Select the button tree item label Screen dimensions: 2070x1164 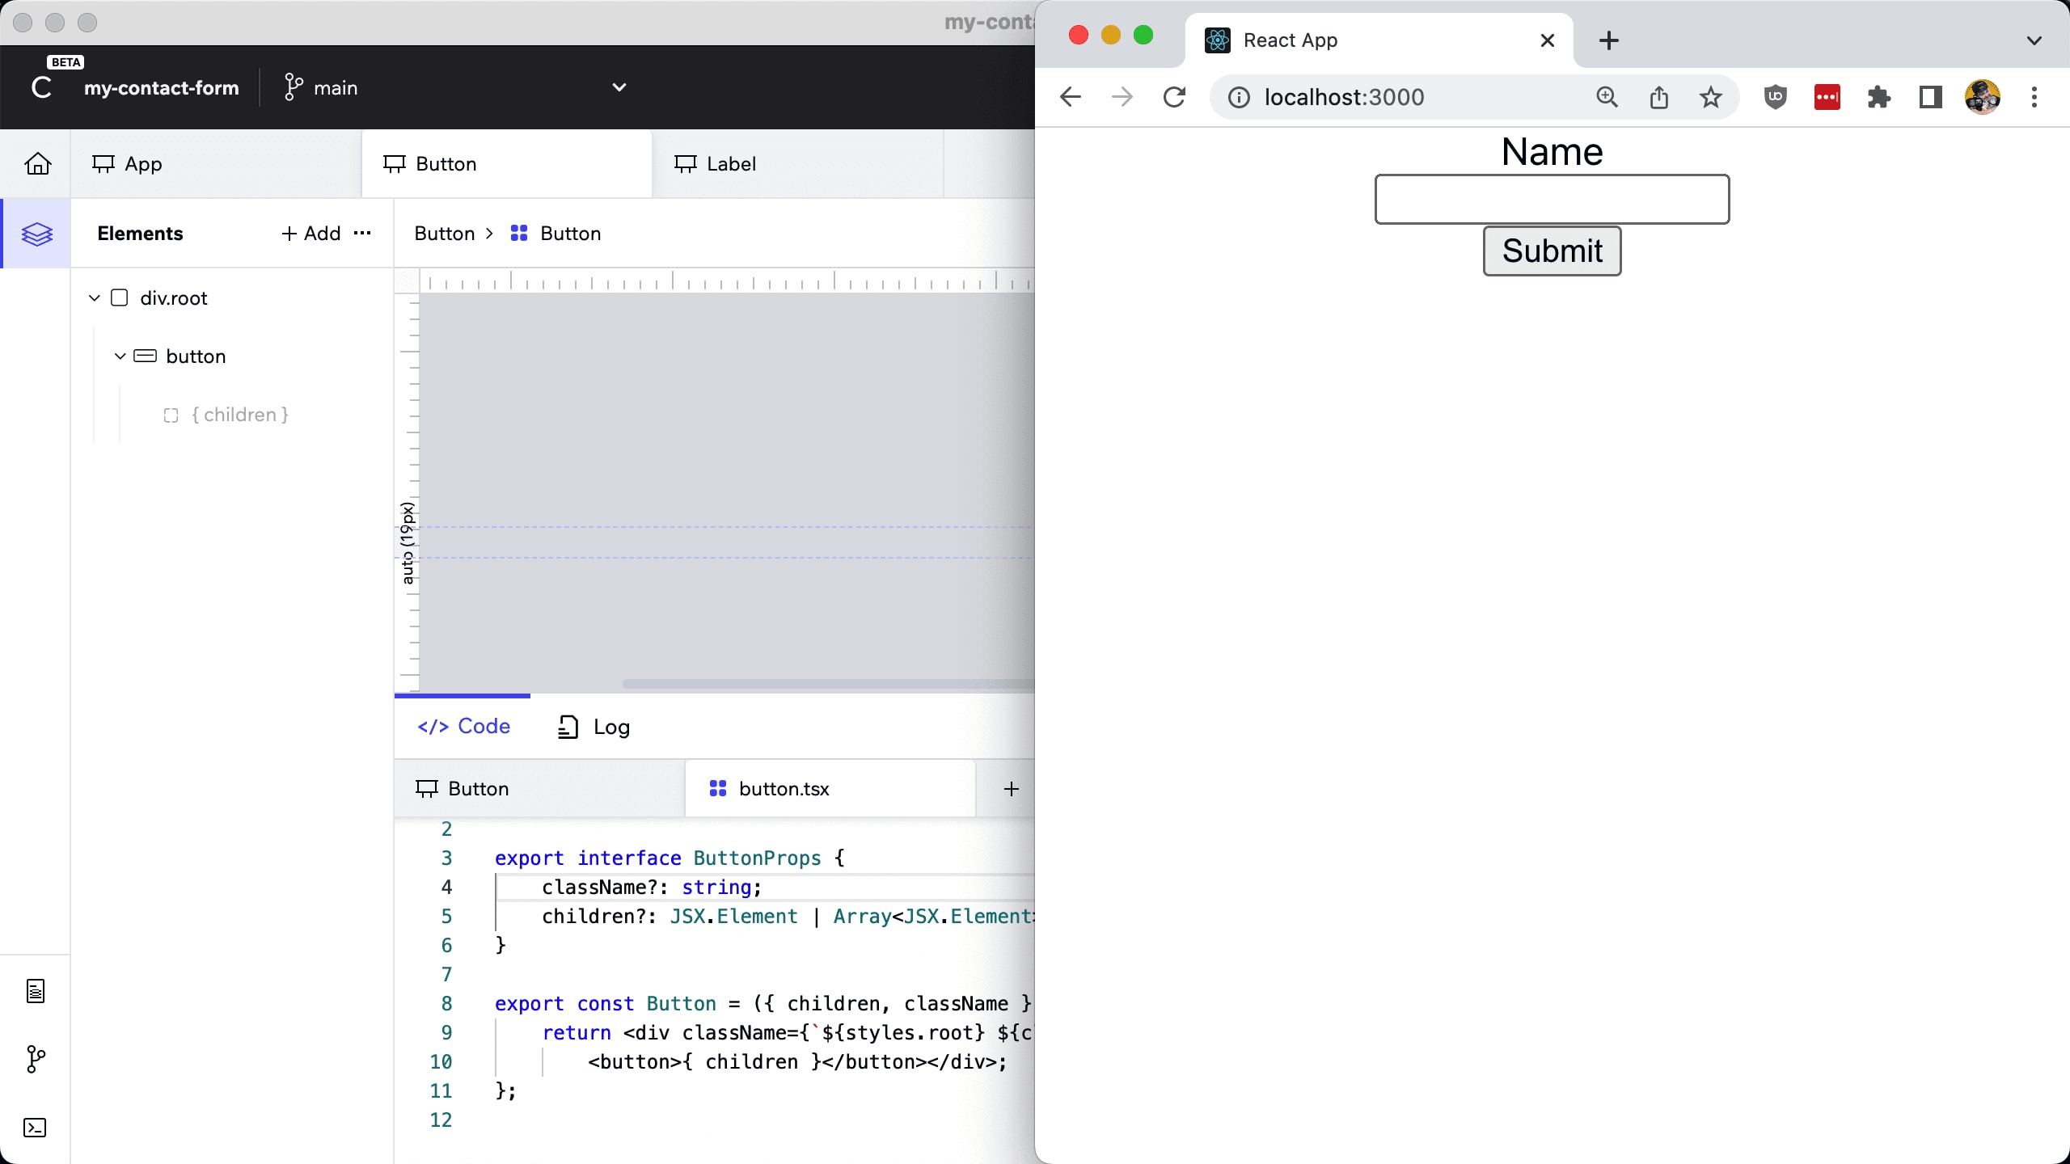coord(196,356)
